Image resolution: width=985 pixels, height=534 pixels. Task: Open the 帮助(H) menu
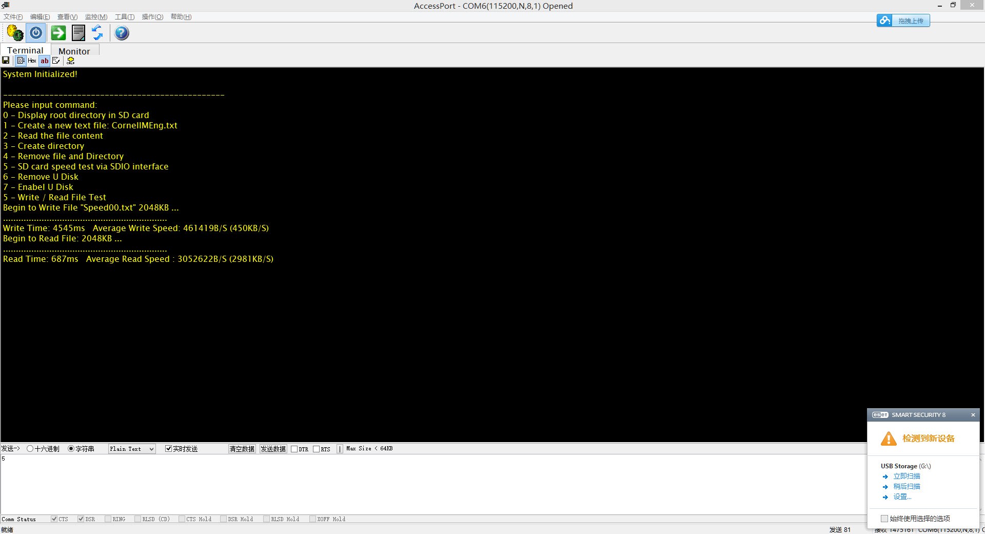point(181,17)
